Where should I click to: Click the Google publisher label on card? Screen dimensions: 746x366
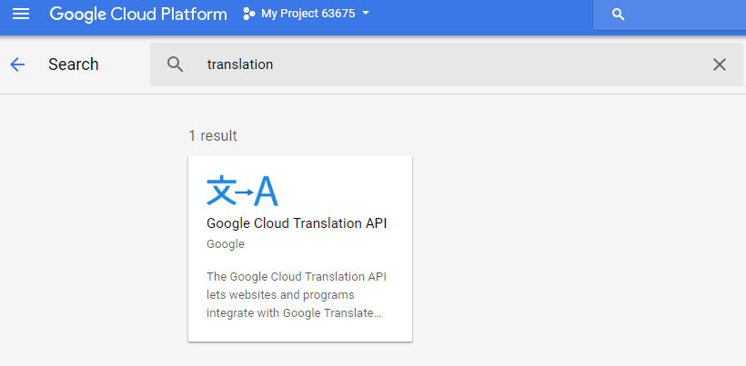click(x=226, y=243)
